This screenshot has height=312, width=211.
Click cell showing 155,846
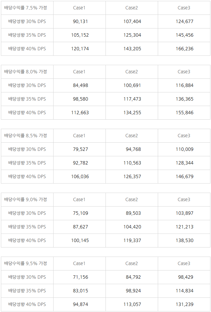pyautogui.click(x=185, y=113)
